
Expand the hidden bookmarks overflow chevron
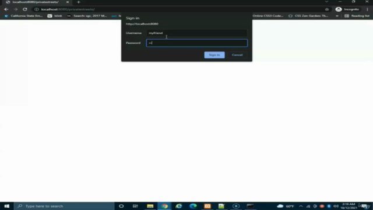[337, 16]
